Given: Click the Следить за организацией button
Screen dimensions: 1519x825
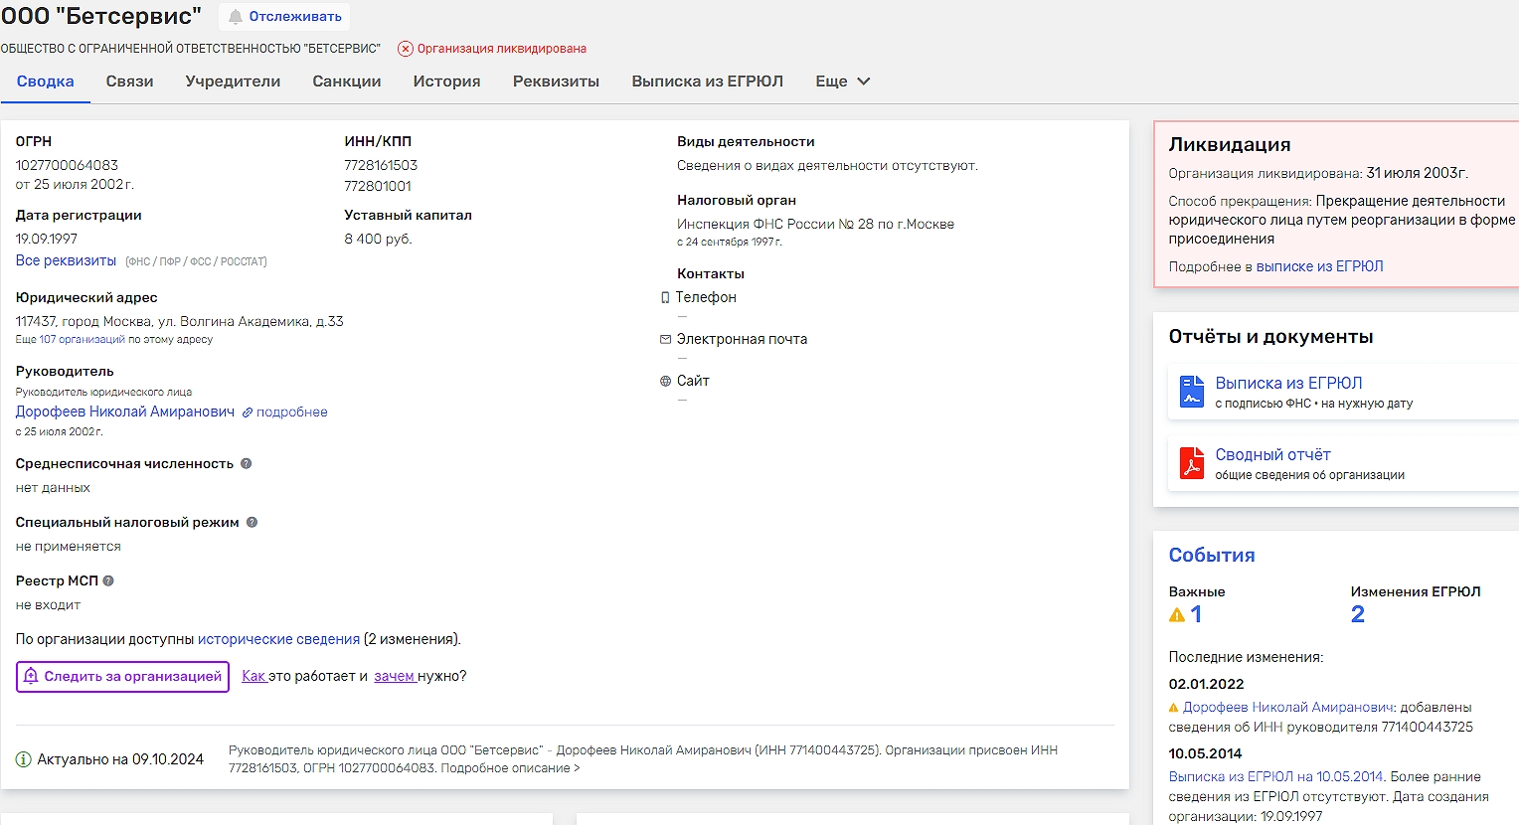Looking at the screenshot, I should coord(123,677).
